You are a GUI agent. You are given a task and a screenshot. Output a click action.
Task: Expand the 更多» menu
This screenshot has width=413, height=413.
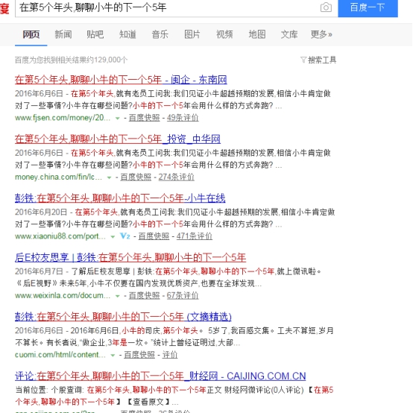point(321,34)
